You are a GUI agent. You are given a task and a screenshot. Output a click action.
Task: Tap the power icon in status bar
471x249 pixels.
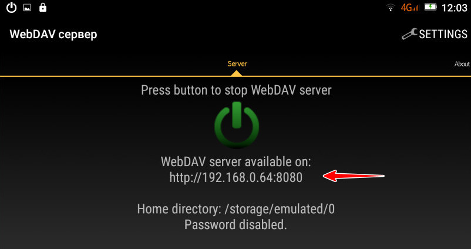[11, 8]
